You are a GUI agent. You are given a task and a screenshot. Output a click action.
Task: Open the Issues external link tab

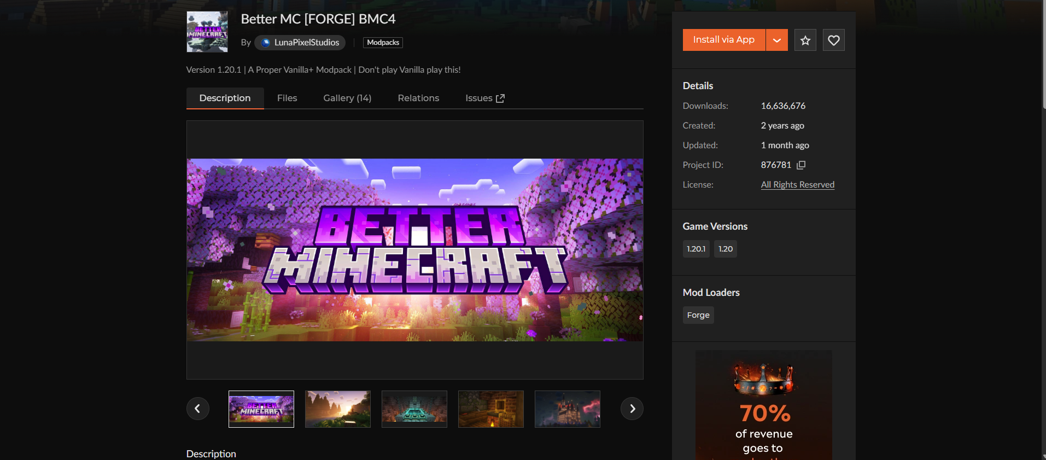[x=485, y=98]
